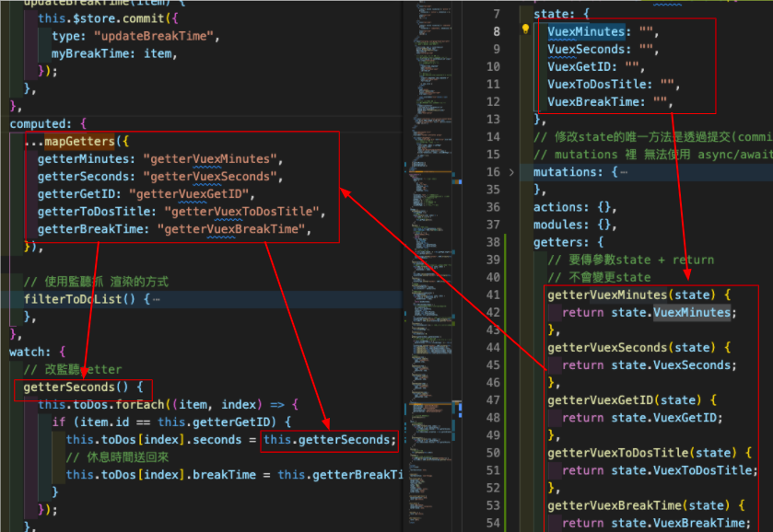
Task: Click getterVuexToDosTitle(state) definition on line 50
Action: pyautogui.click(x=642, y=453)
